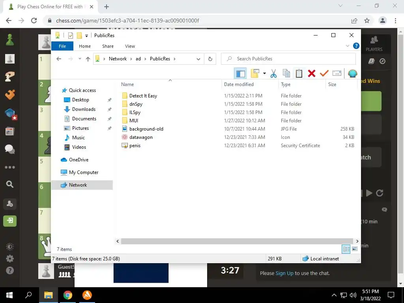Open Downloads in navigation pane
The width and height of the screenshot is (404, 303).
click(x=84, y=109)
